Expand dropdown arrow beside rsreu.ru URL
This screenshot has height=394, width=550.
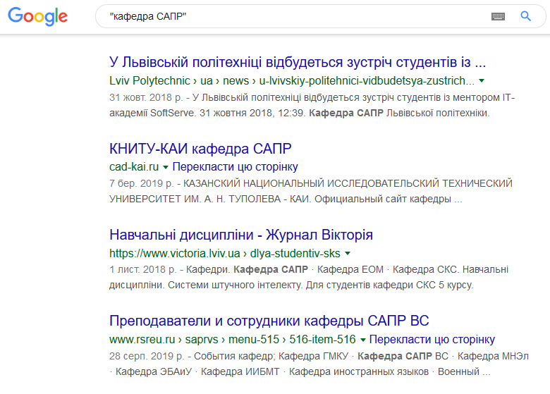363,340
